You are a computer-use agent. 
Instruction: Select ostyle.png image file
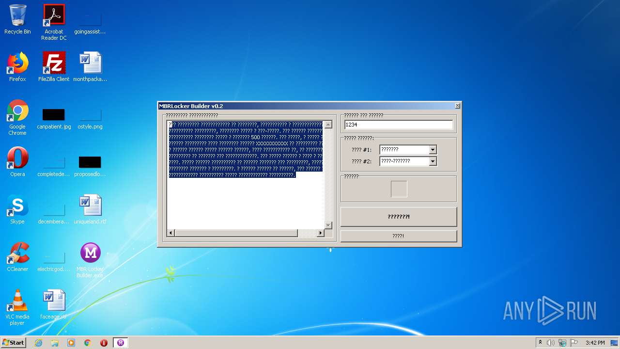coord(90,119)
